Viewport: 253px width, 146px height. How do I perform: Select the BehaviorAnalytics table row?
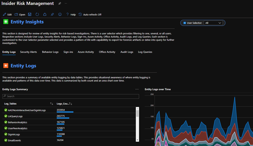[69, 122]
